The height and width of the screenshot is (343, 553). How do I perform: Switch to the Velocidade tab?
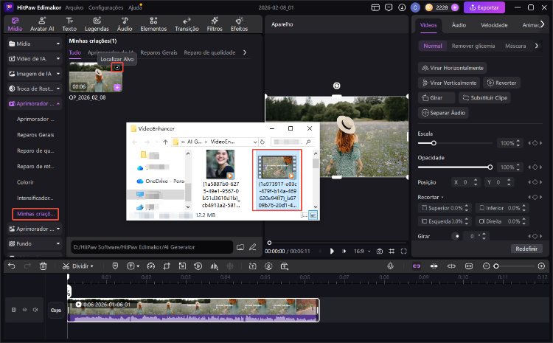coord(494,25)
